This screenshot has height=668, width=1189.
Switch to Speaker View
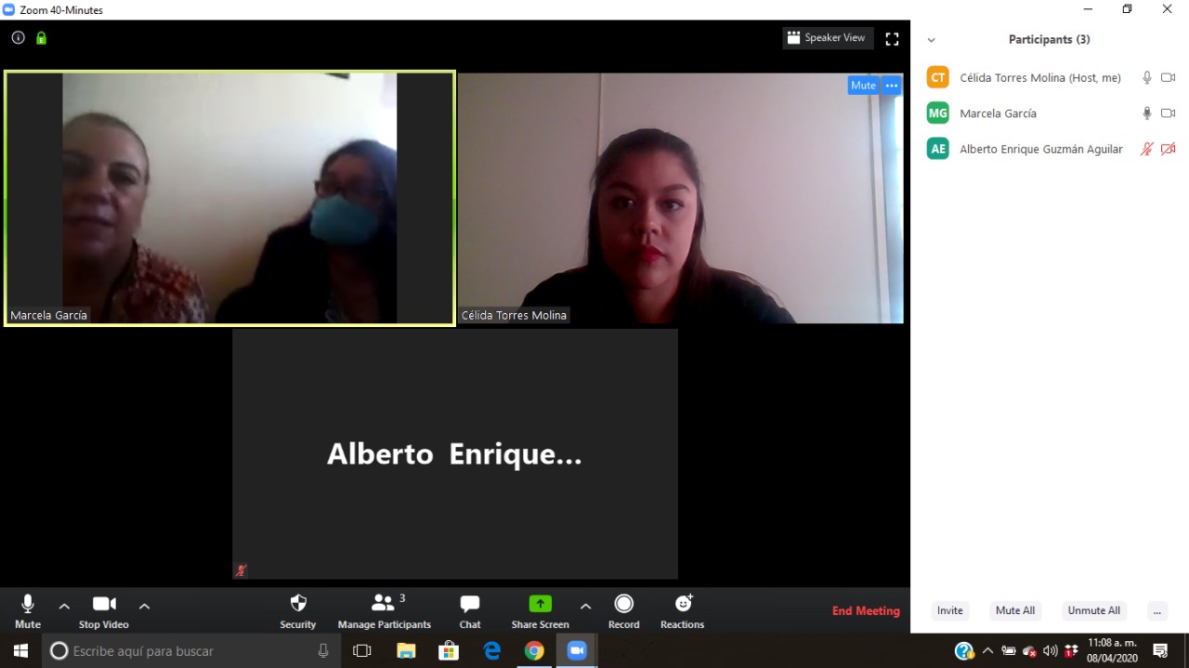[827, 38]
